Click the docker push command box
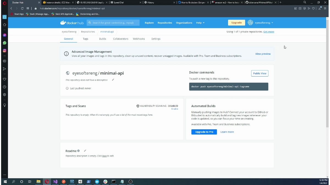This screenshot has height=185, width=330. [229, 87]
